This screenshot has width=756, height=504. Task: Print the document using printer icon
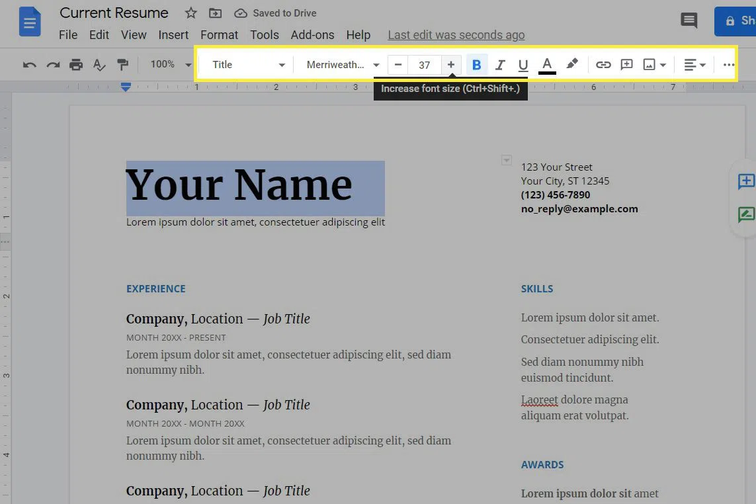tap(76, 65)
